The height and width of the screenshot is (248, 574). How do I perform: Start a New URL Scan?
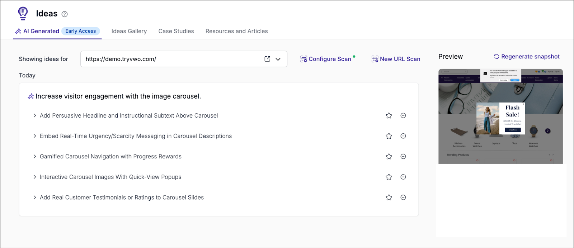tap(396, 59)
